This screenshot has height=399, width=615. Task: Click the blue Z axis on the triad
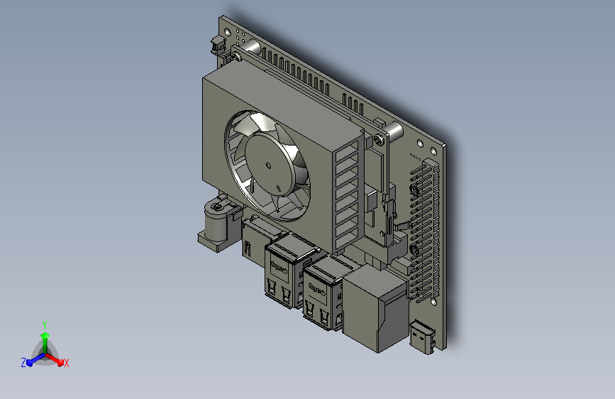pyautogui.click(x=36, y=360)
